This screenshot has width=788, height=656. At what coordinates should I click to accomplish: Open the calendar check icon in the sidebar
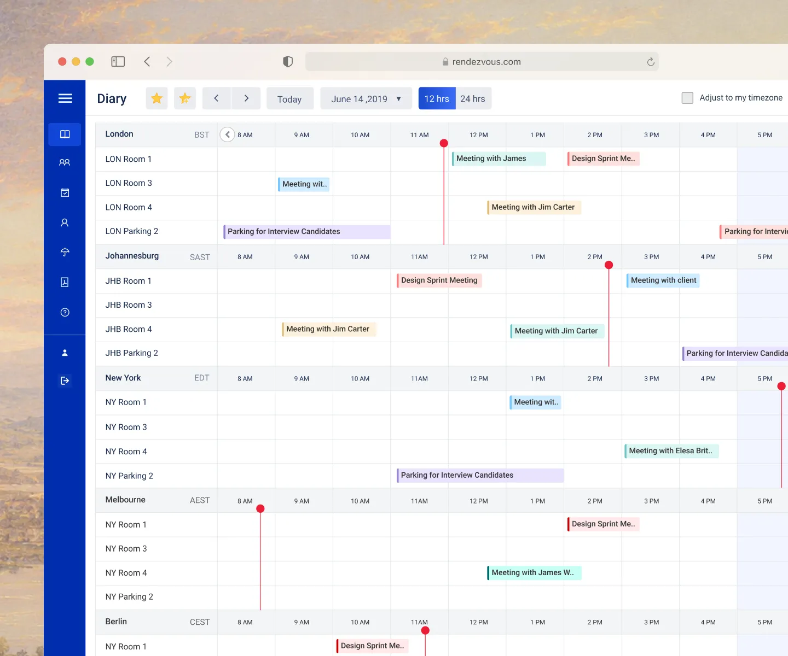click(x=65, y=192)
